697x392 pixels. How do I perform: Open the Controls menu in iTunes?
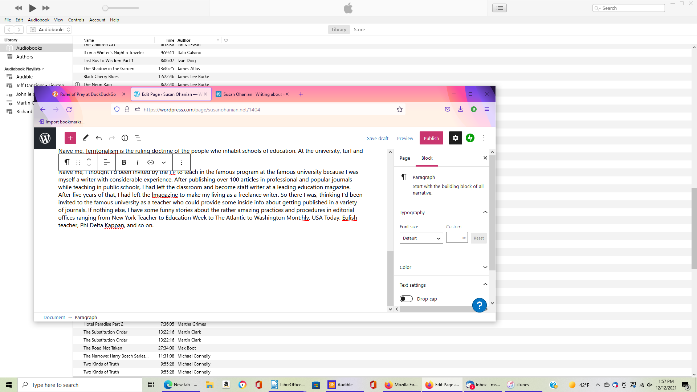(x=76, y=20)
